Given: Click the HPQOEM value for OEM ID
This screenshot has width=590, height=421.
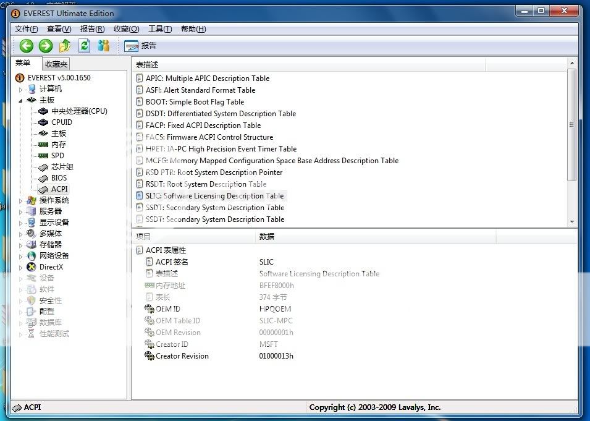Looking at the screenshot, I should (275, 308).
